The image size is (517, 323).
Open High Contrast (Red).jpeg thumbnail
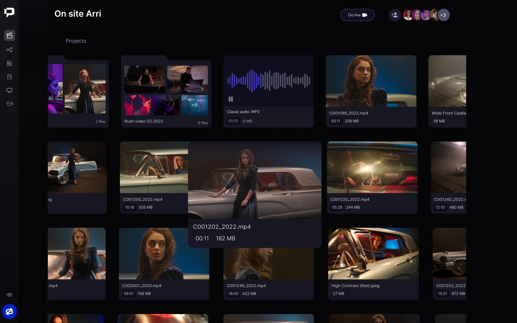pyautogui.click(x=373, y=254)
